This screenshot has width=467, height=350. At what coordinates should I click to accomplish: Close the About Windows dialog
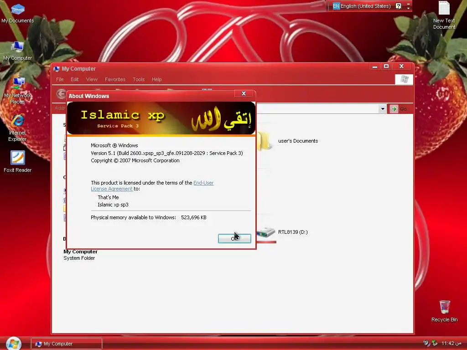(x=244, y=93)
